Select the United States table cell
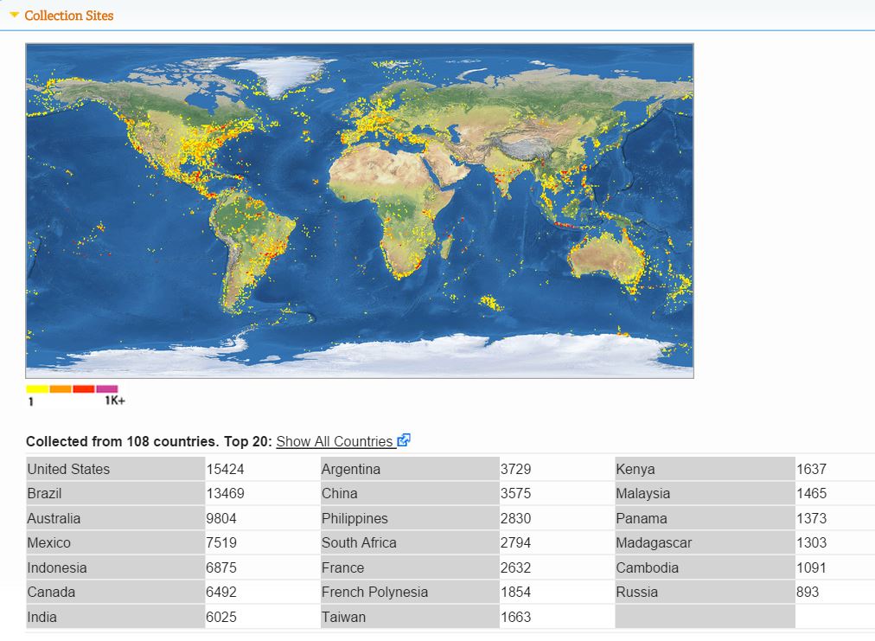This screenshot has width=875, height=641. 115,469
